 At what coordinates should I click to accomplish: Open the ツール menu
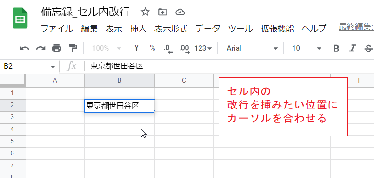click(x=240, y=29)
